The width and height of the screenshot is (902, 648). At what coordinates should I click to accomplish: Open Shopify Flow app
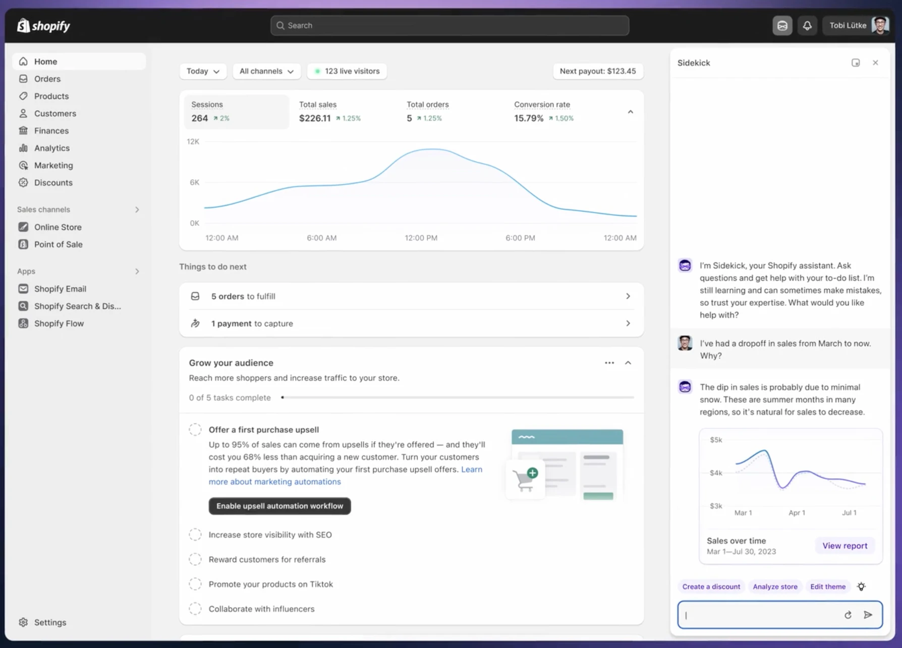click(x=59, y=323)
